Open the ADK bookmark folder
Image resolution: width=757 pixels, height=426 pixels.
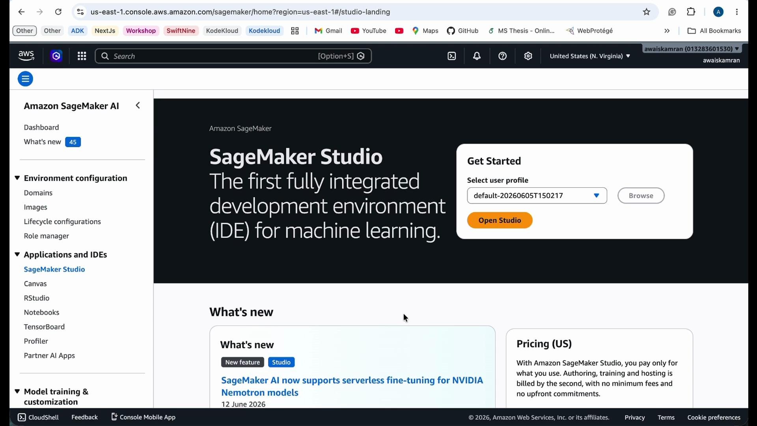click(78, 31)
